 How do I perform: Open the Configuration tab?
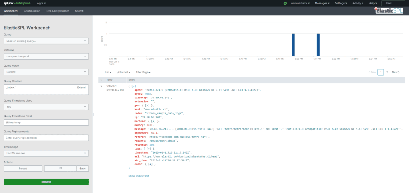click(32, 11)
